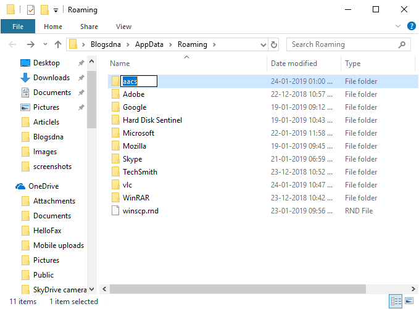
Task: Click the Properties icon in quick access toolbar
Action: click(x=30, y=10)
